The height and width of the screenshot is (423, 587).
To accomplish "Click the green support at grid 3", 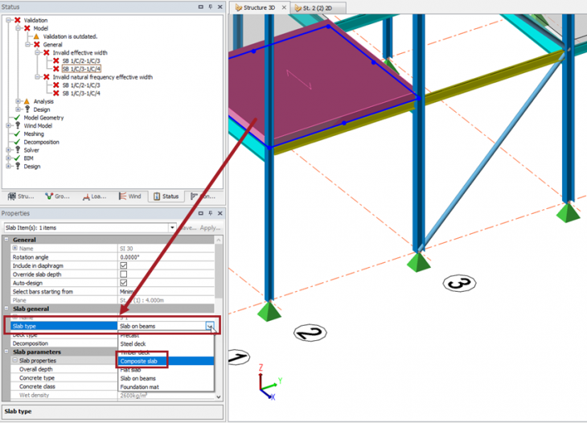I will click(417, 262).
